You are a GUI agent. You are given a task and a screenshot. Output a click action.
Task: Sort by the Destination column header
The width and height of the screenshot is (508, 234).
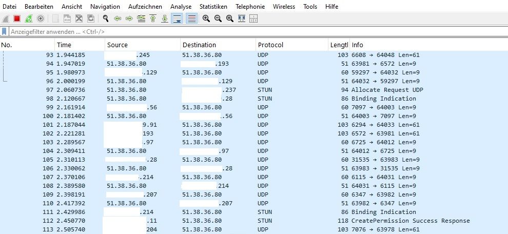click(218, 45)
